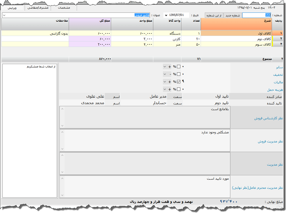
Task: Uncheck the مالیات percent checkbox
Action: (179, 82)
